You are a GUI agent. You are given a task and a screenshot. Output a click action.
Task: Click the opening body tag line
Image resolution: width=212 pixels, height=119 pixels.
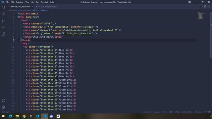[x=25, y=43]
